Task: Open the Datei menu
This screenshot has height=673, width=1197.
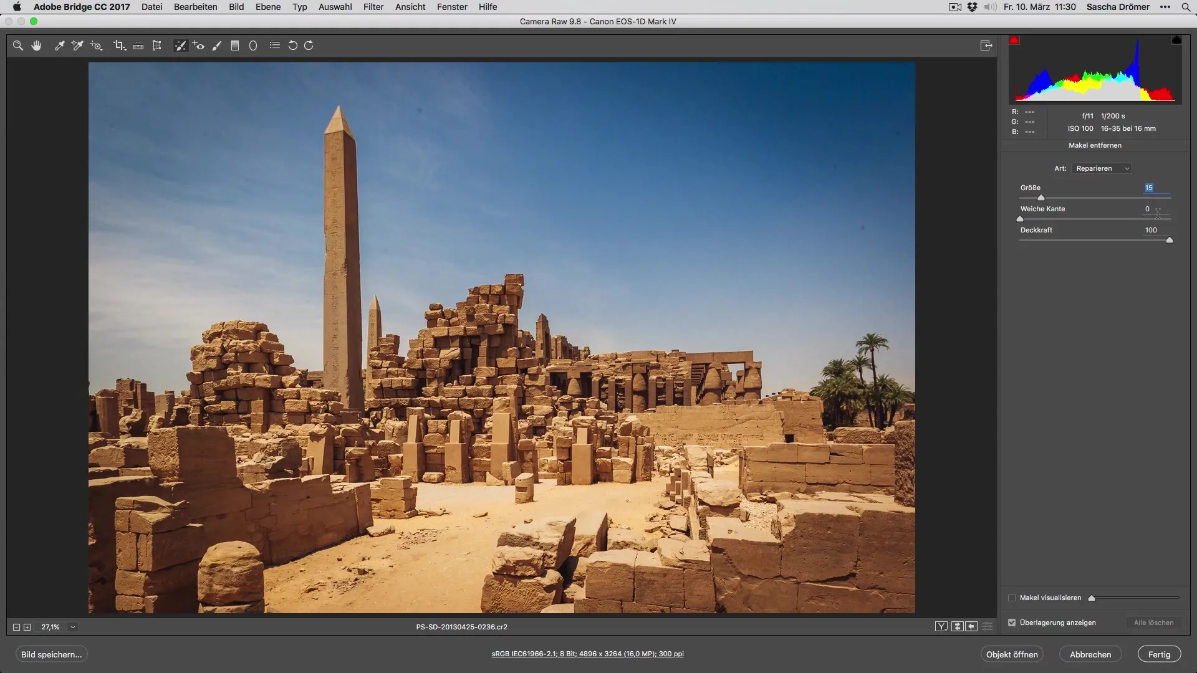Action: (x=152, y=7)
